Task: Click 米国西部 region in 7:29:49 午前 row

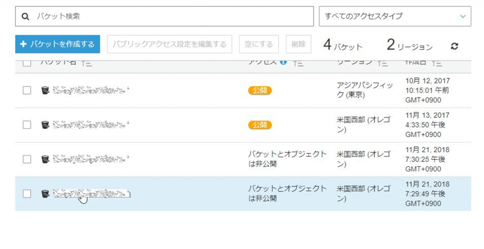Action: click(x=363, y=193)
